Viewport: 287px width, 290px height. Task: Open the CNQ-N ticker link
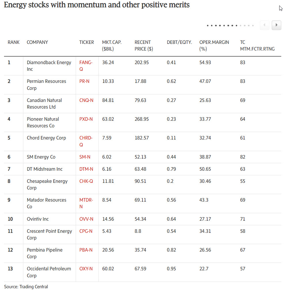pyautogui.click(x=86, y=100)
